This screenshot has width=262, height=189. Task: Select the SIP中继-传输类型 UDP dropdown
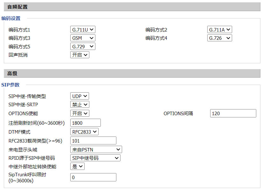coord(79,96)
